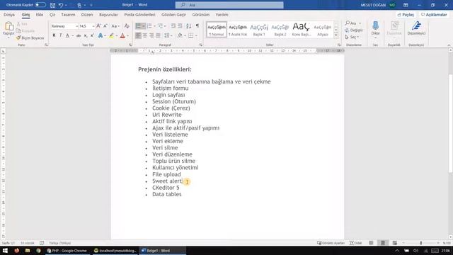The width and height of the screenshot is (453, 255).
Task: Click the text effects blue A icon
Action: click(101, 35)
